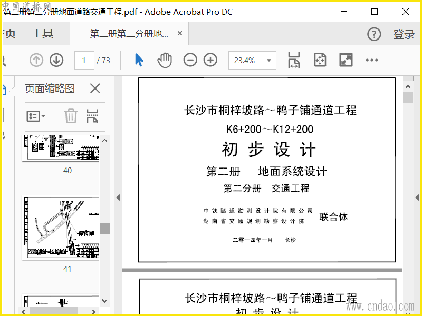422x316 pixels.
Task: Maximize the Acrobat window
Action: pos(375,12)
